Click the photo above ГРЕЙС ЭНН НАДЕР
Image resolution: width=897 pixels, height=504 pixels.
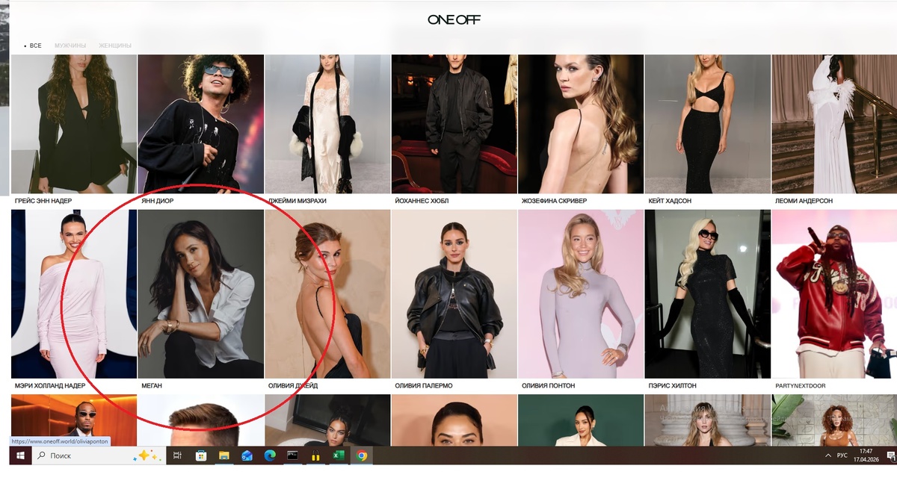pos(74,124)
